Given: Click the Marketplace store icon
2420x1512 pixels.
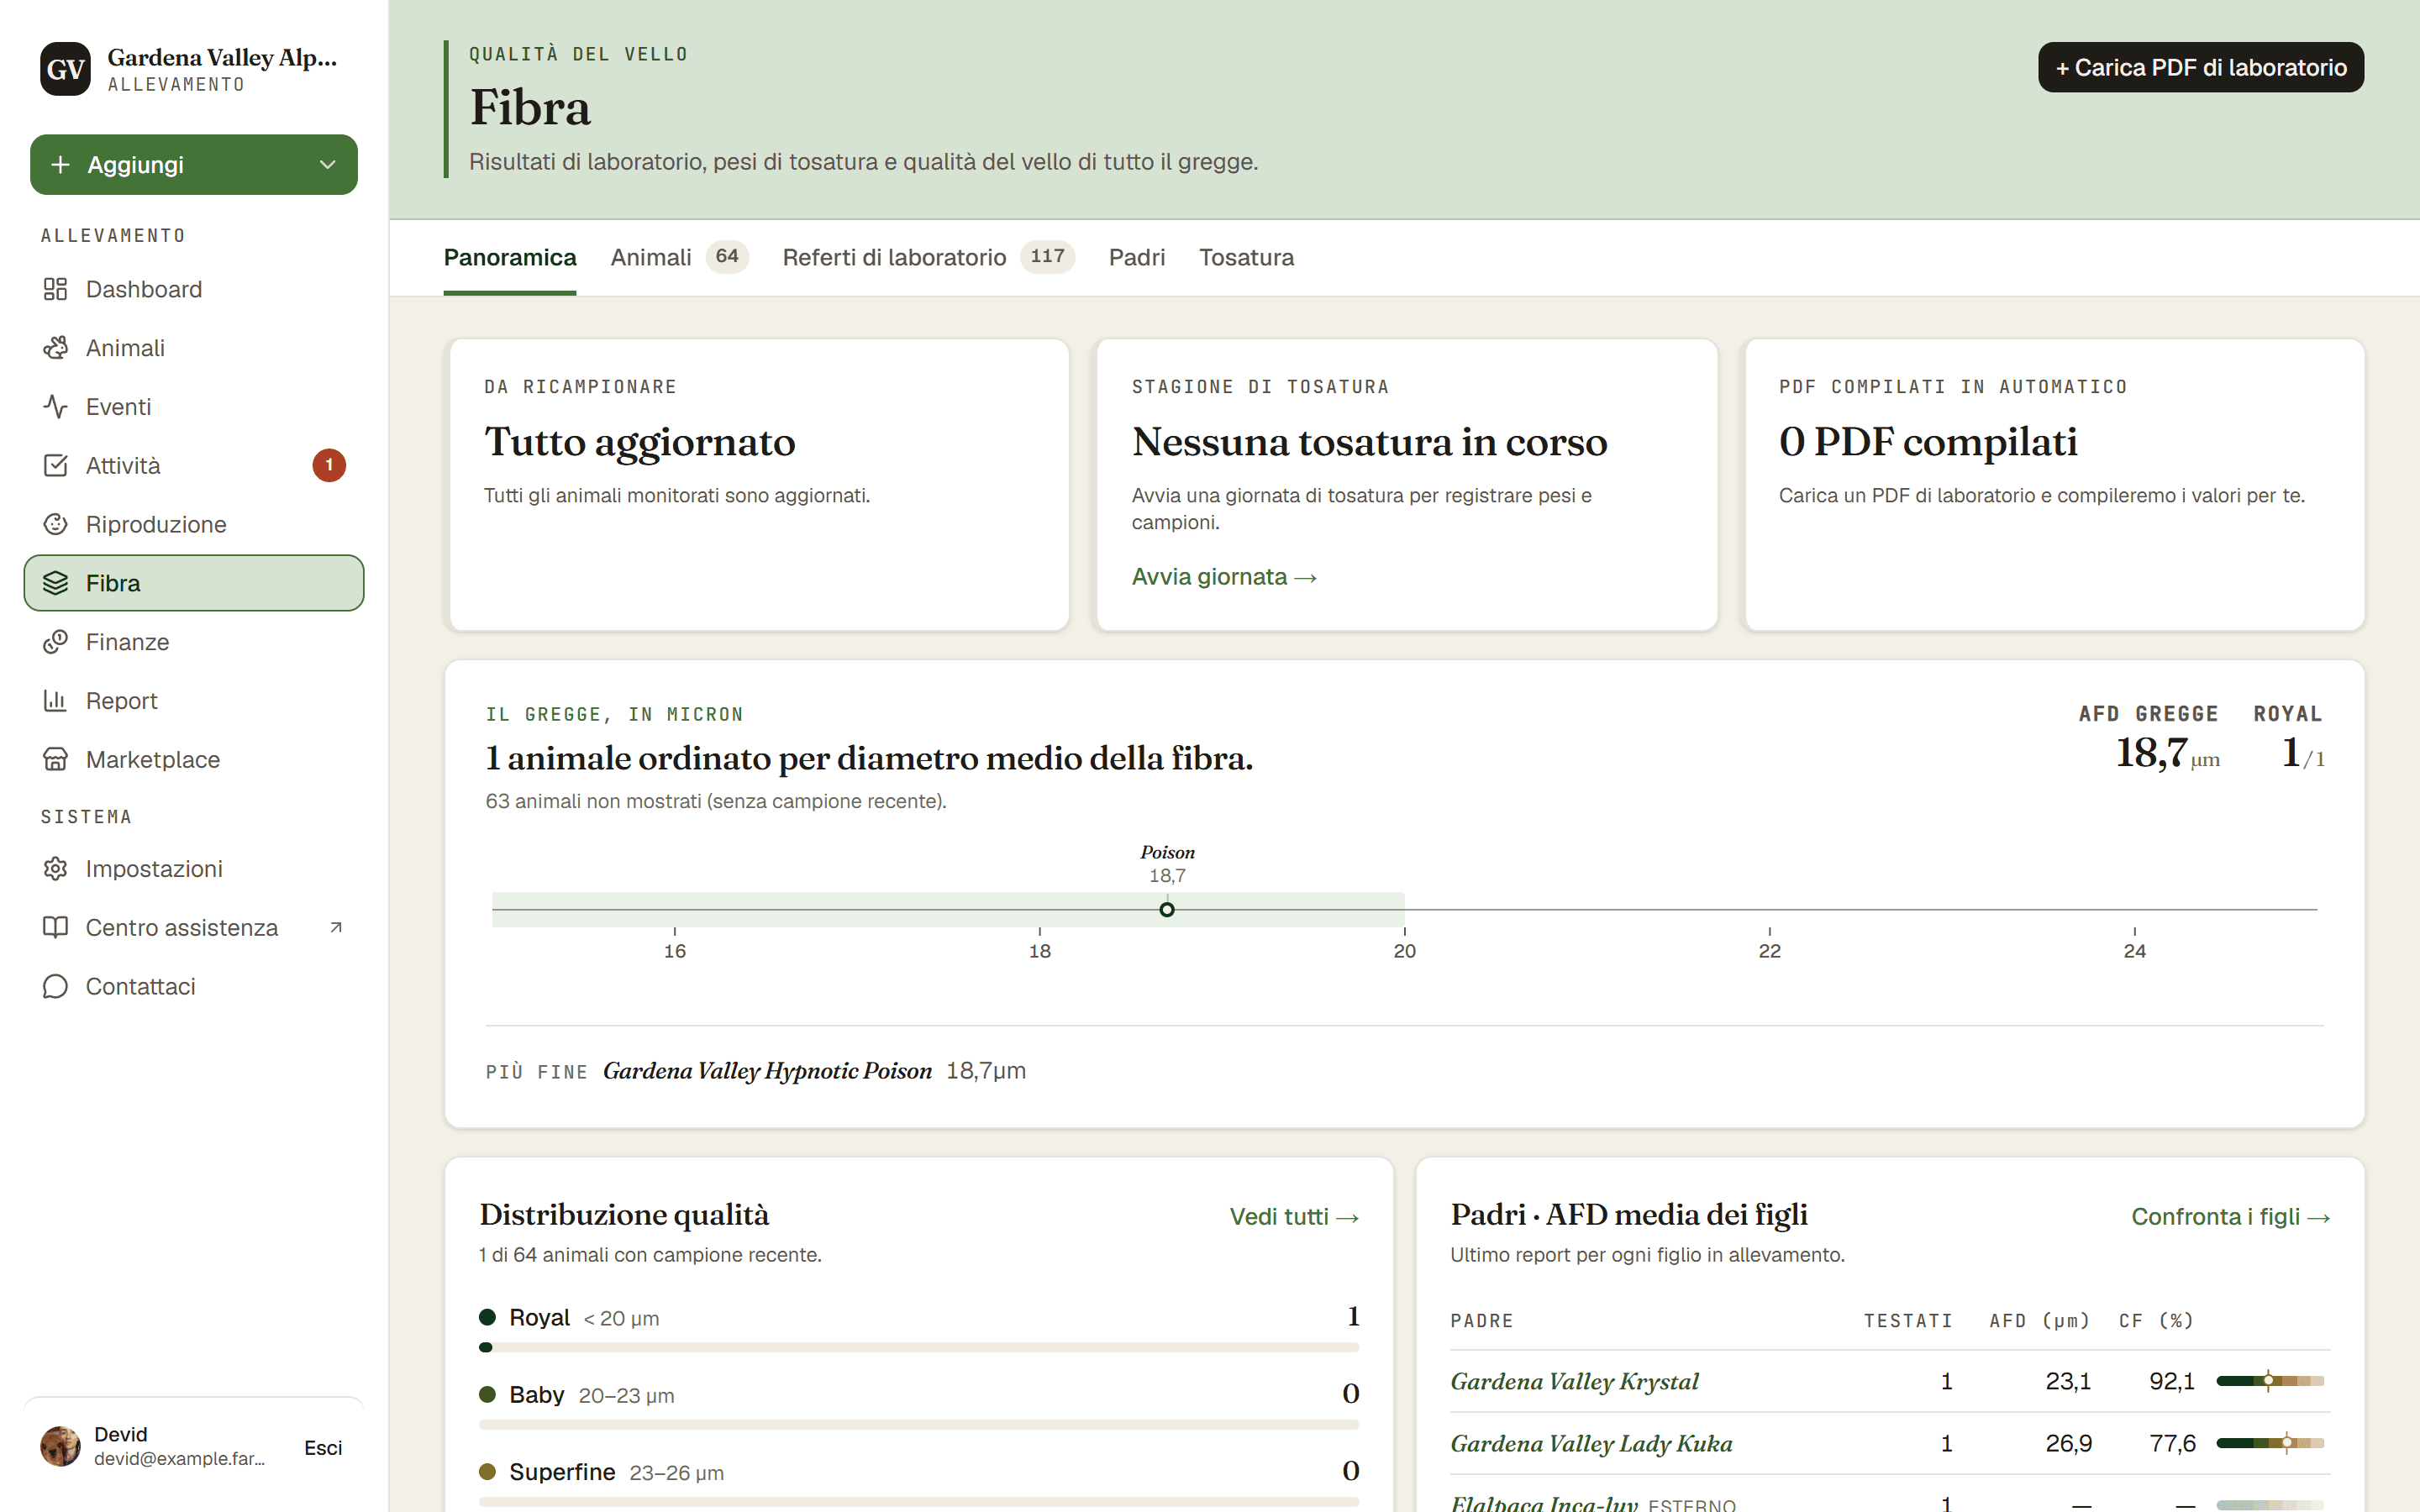Looking at the screenshot, I should coord(55,760).
